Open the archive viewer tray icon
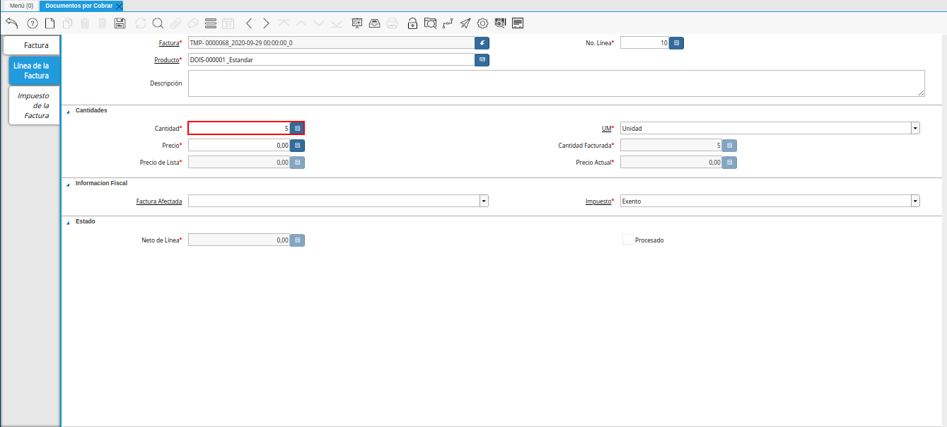This screenshot has height=427, width=947. [x=375, y=23]
